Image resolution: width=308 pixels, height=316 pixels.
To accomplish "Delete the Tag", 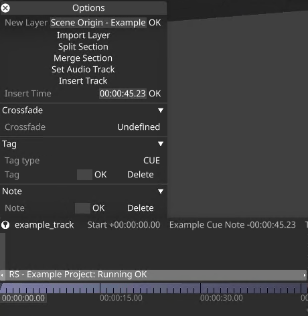I will point(141,175).
